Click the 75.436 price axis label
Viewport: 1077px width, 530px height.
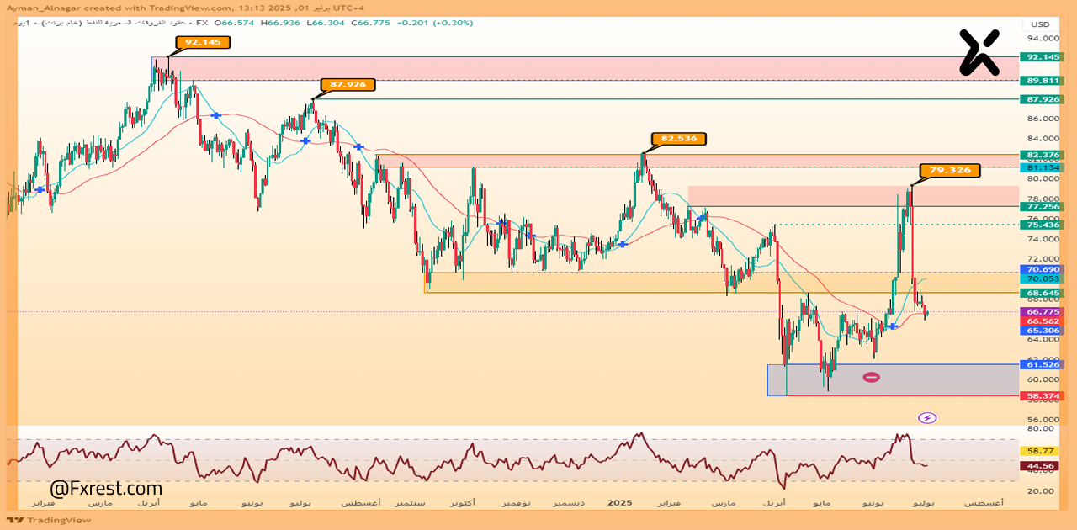click(x=1042, y=225)
